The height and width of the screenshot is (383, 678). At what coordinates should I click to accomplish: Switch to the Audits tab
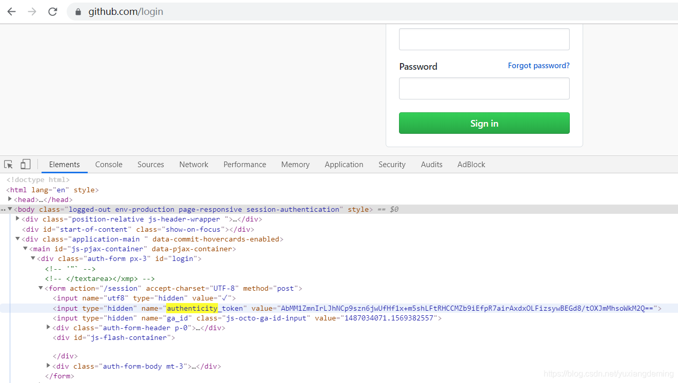432,165
